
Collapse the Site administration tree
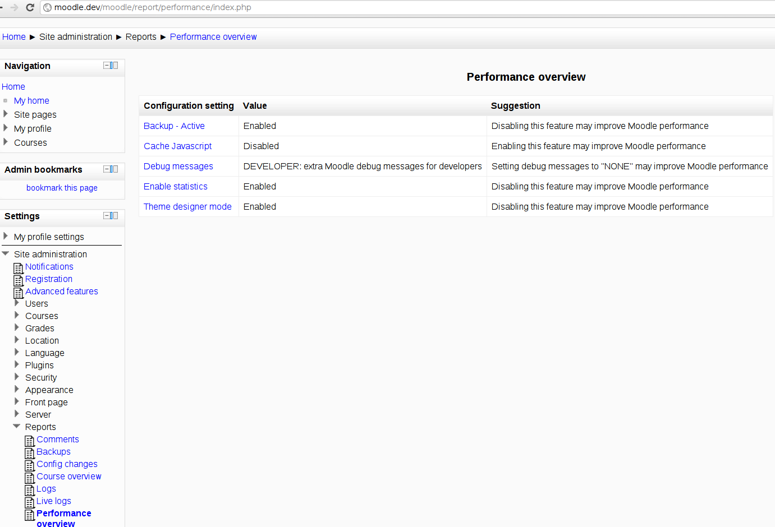coord(6,253)
